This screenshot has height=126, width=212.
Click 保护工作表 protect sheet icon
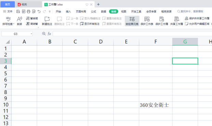(x=147, y=21)
